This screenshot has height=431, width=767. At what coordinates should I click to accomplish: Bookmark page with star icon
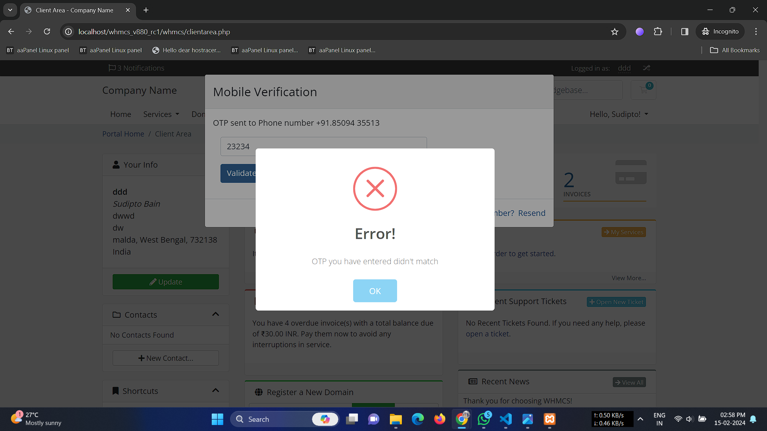pos(614,32)
